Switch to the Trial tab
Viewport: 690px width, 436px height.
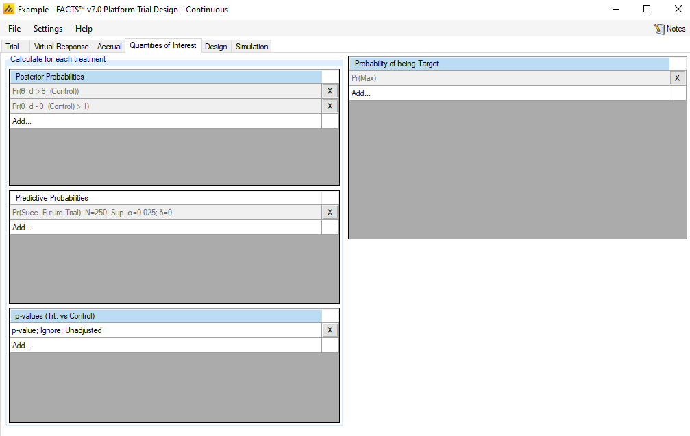click(x=12, y=47)
